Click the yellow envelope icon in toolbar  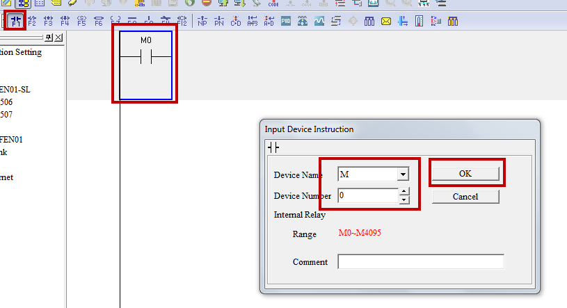tap(386, 21)
